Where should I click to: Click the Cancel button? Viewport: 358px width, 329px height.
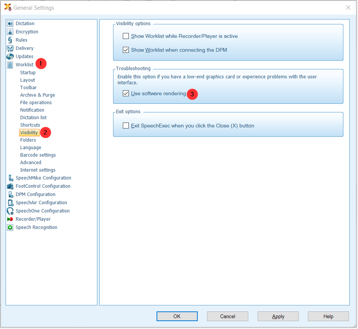coord(227,316)
